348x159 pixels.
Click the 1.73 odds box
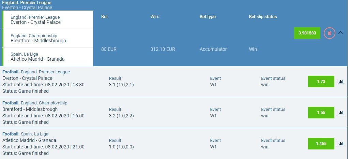(321, 82)
